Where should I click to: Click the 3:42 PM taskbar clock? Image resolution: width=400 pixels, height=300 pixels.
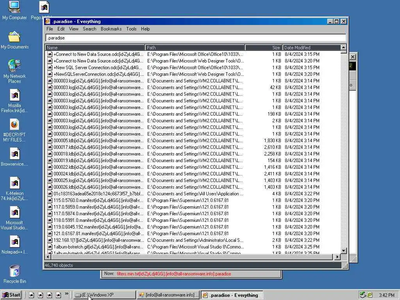tap(387, 295)
